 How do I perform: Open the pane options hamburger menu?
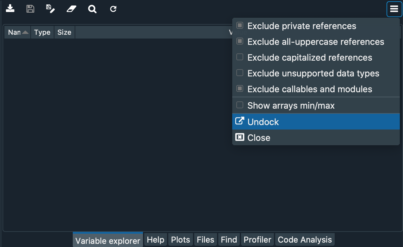point(394,9)
